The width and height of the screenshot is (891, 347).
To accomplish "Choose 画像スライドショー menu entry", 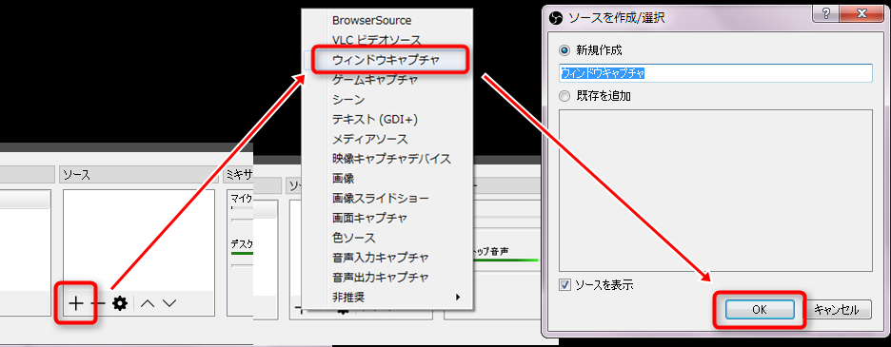I will 386,198.
